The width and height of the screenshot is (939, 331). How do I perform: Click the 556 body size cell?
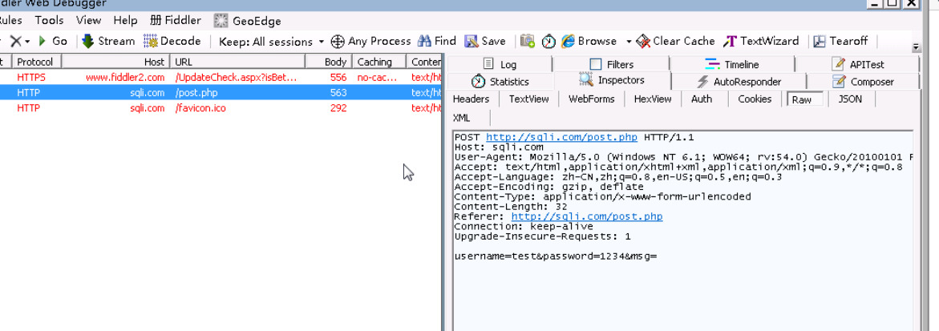pyautogui.click(x=338, y=77)
